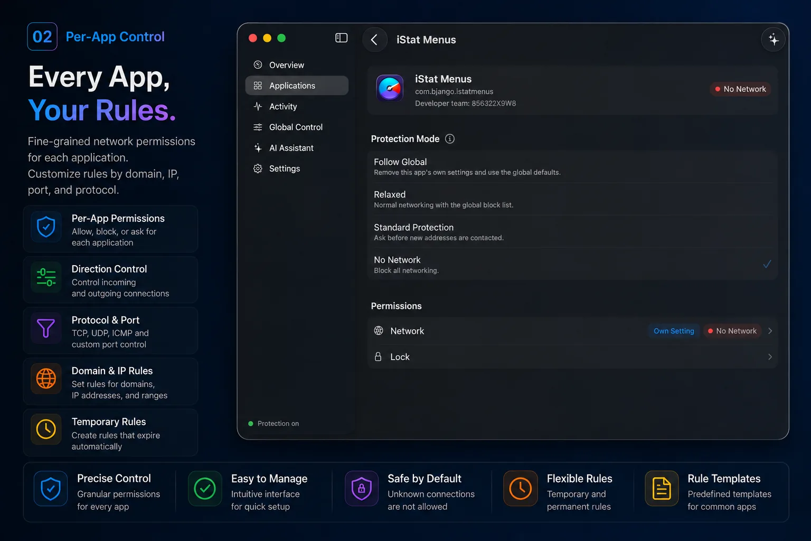The width and height of the screenshot is (811, 541).
Task: Click the com.bjango.istatmenus bundle identifier
Action: click(x=454, y=91)
